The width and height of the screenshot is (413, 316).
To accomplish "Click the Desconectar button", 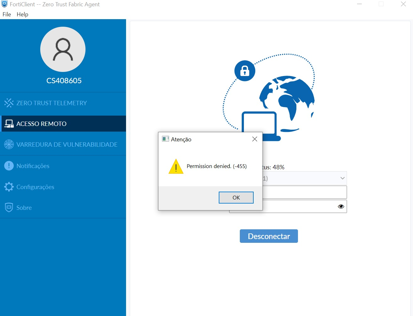I will click(269, 236).
